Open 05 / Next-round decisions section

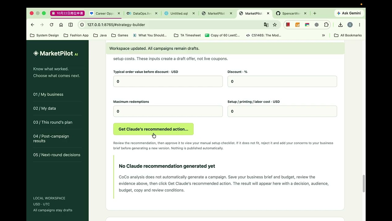[x=57, y=155]
